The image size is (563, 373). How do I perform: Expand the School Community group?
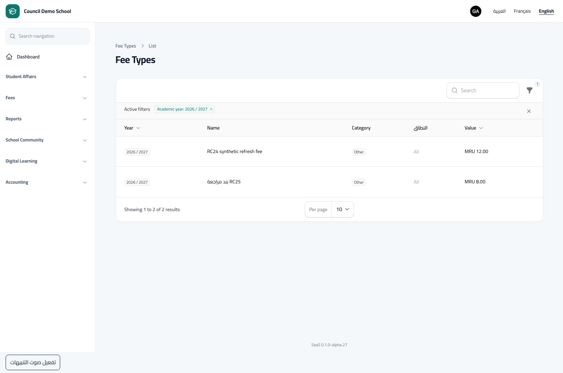[x=46, y=140]
